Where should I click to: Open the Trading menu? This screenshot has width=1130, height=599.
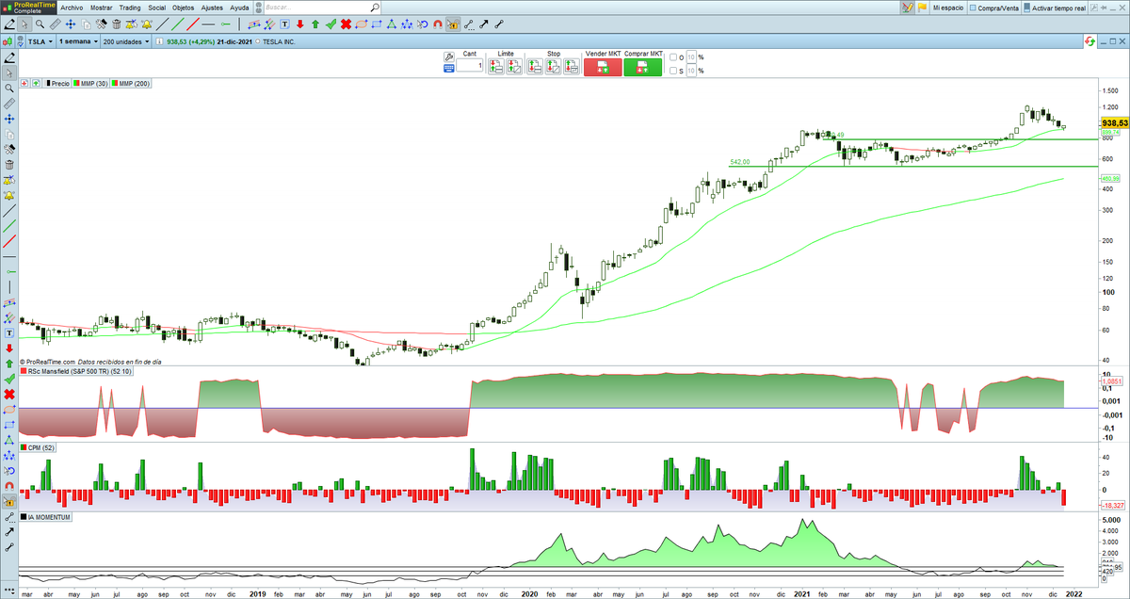pos(130,7)
